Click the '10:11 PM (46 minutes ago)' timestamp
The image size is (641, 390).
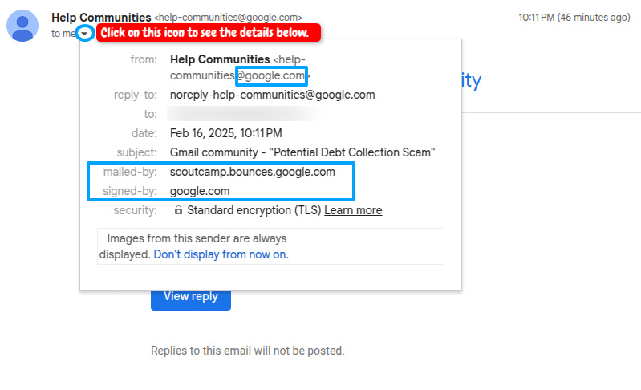click(574, 17)
